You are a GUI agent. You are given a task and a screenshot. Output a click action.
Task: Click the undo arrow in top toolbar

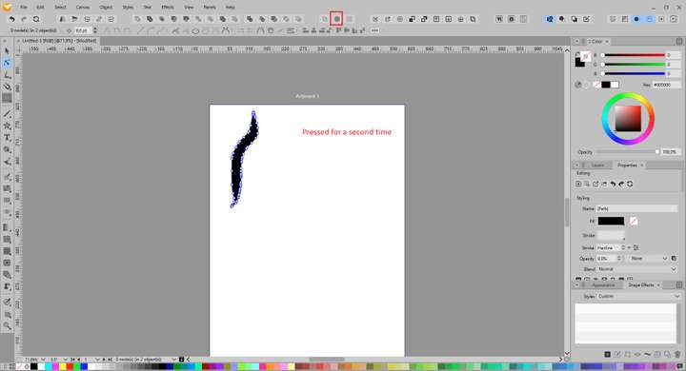pos(11,19)
